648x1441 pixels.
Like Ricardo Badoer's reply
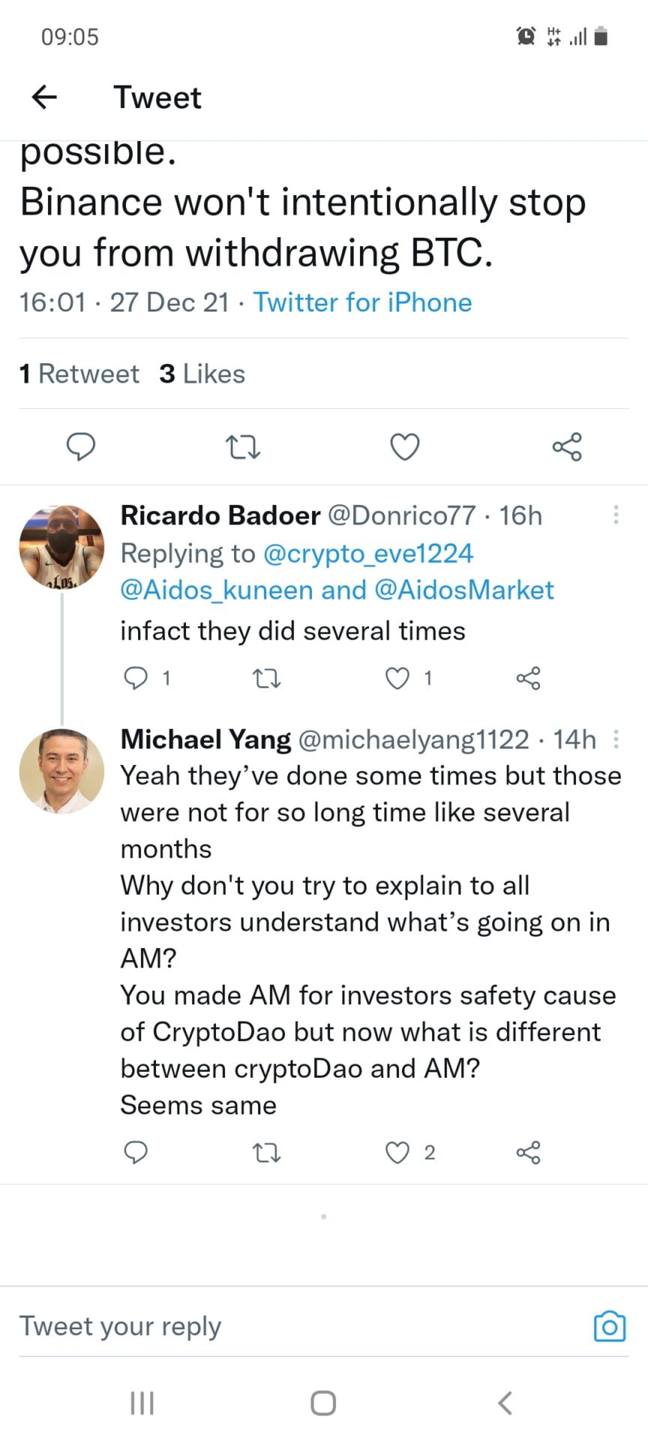[x=397, y=678]
